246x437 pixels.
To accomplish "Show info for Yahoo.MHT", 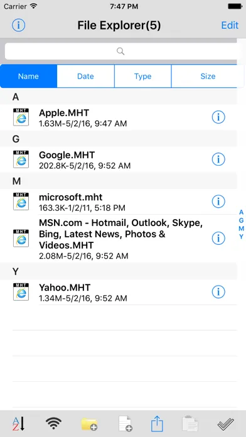I will click(218, 292).
